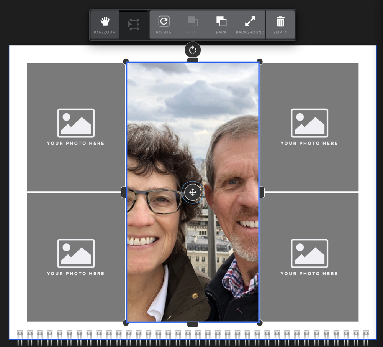This screenshot has width=383, height=347.
Task: Send the photo to Back
Action: tap(221, 25)
